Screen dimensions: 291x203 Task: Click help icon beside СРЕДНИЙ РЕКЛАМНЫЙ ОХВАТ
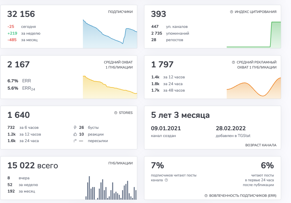point(233,62)
